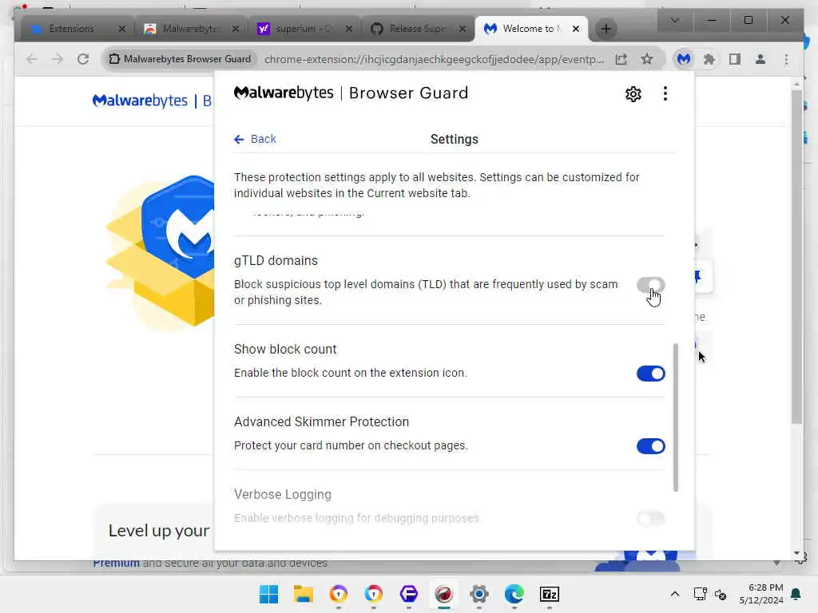This screenshot has height=613, width=818.
Task: Open the three-dot menu in Browser Guard popup
Action: [665, 94]
